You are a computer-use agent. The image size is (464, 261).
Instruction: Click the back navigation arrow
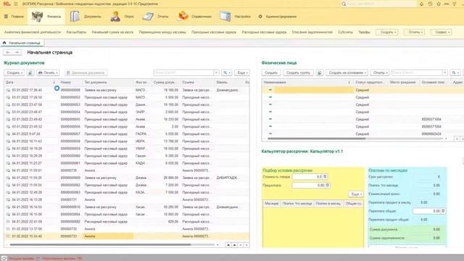[8, 52]
